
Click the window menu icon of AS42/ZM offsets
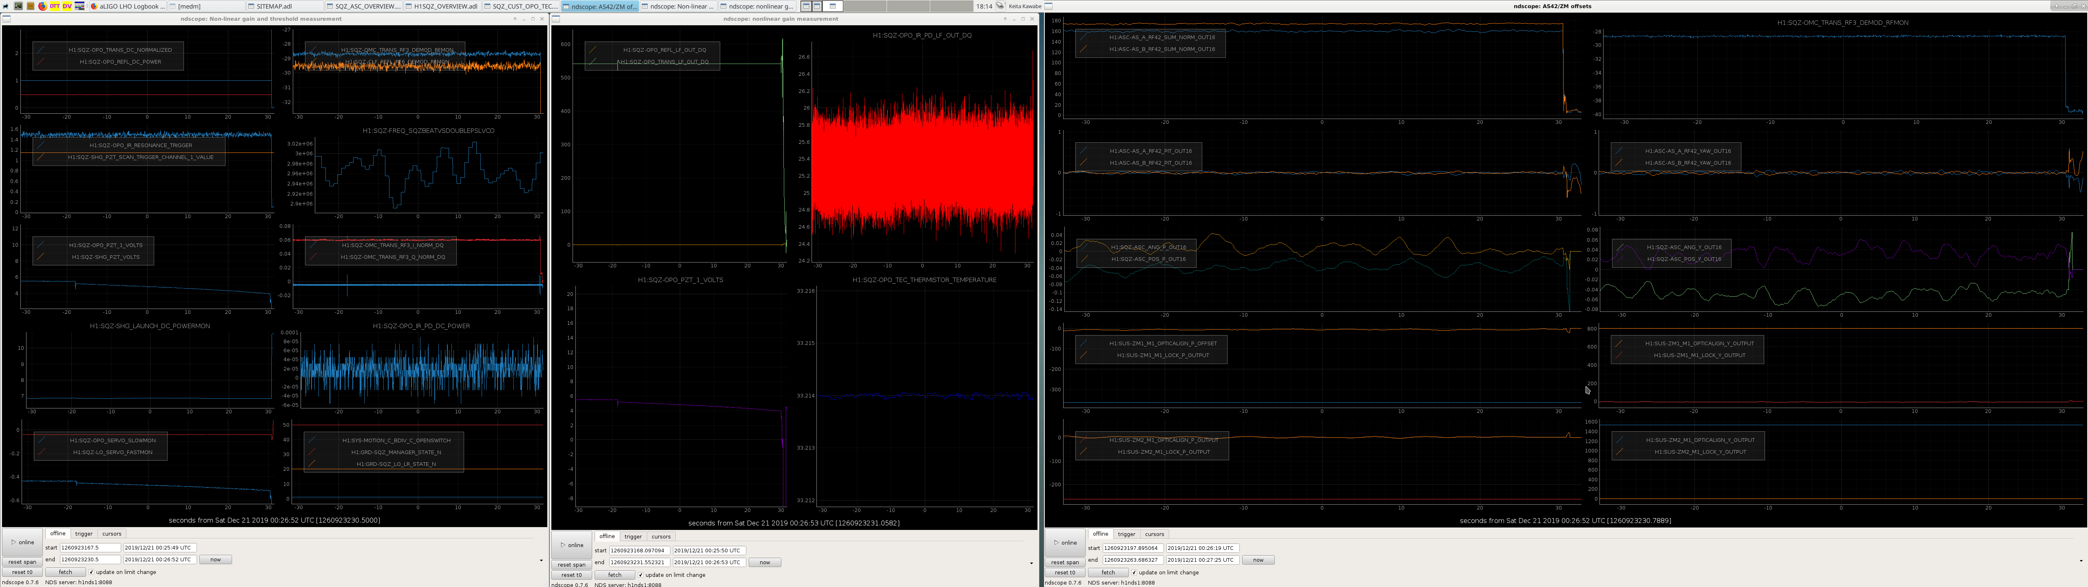(1048, 6)
